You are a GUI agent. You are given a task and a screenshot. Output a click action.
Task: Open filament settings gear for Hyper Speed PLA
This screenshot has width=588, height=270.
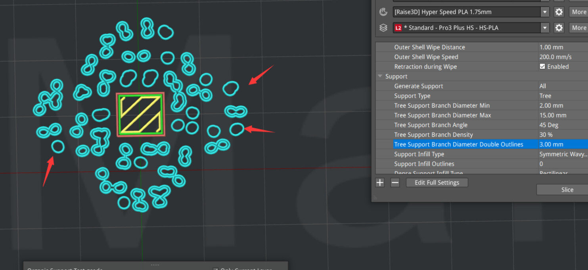pyautogui.click(x=559, y=12)
